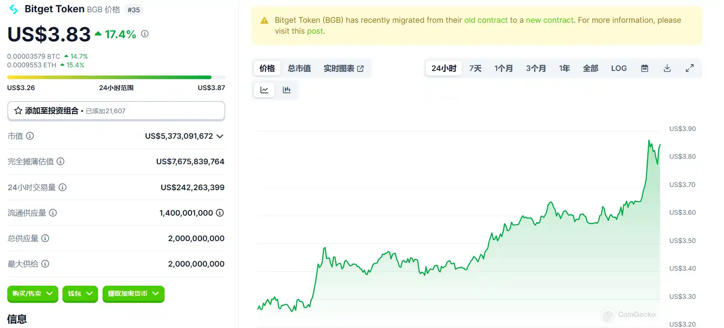Switch to the 总市值 tab

pos(299,68)
